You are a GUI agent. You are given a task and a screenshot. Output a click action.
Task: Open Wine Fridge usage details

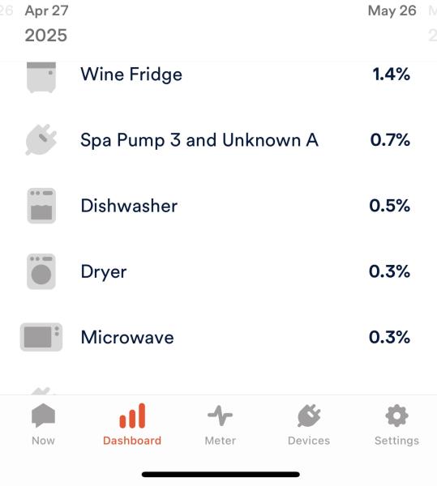pyautogui.click(x=218, y=75)
